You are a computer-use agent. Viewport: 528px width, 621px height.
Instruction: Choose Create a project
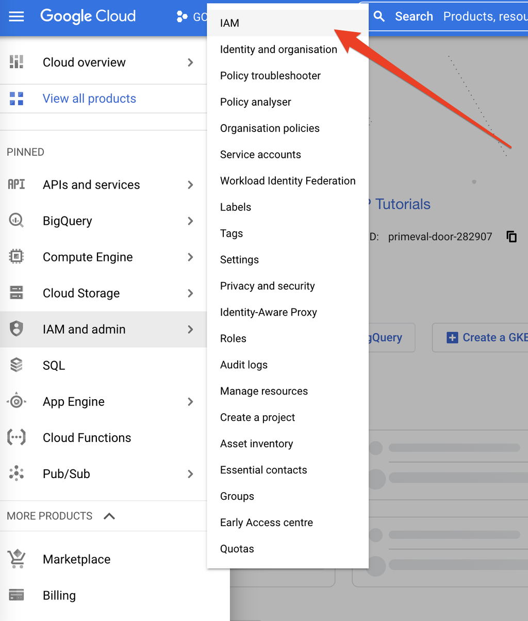(288, 418)
